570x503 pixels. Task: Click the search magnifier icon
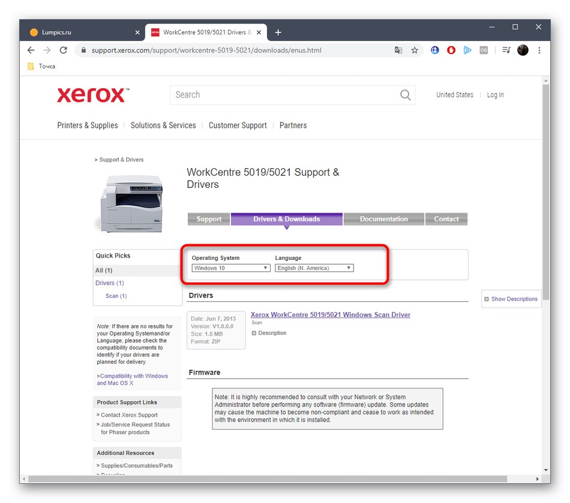(x=406, y=95)
